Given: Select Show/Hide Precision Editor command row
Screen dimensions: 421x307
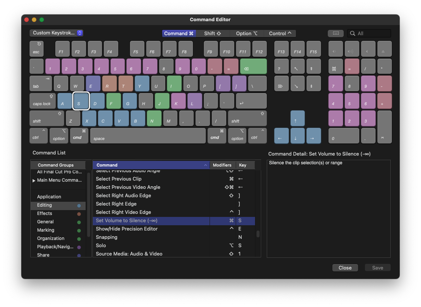Looking at the screenshot, I should point(174,229).
